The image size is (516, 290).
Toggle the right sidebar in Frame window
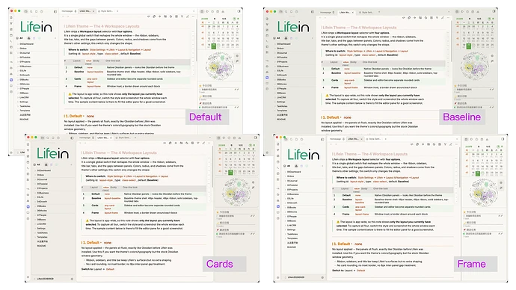point(503,139)
